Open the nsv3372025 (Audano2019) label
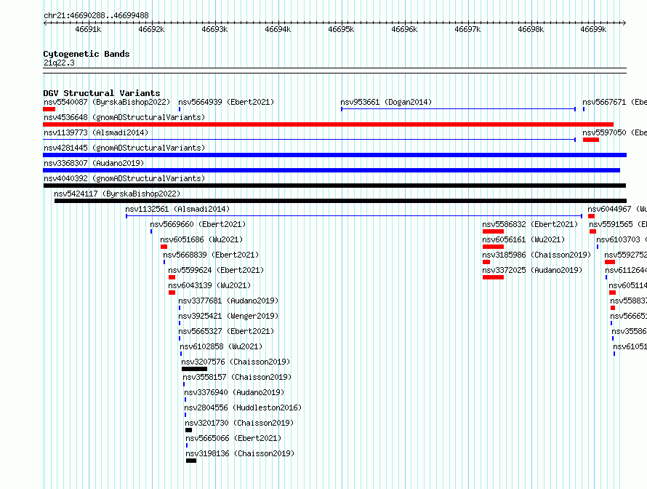 click(532, 270)
